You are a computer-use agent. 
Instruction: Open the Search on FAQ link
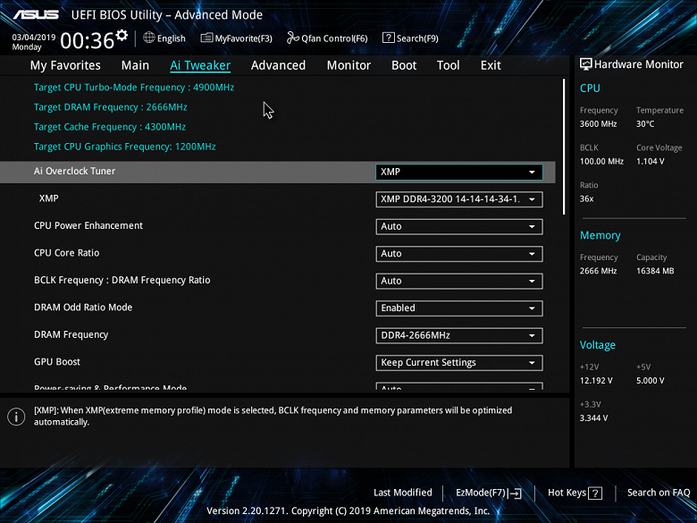[659, 493]
